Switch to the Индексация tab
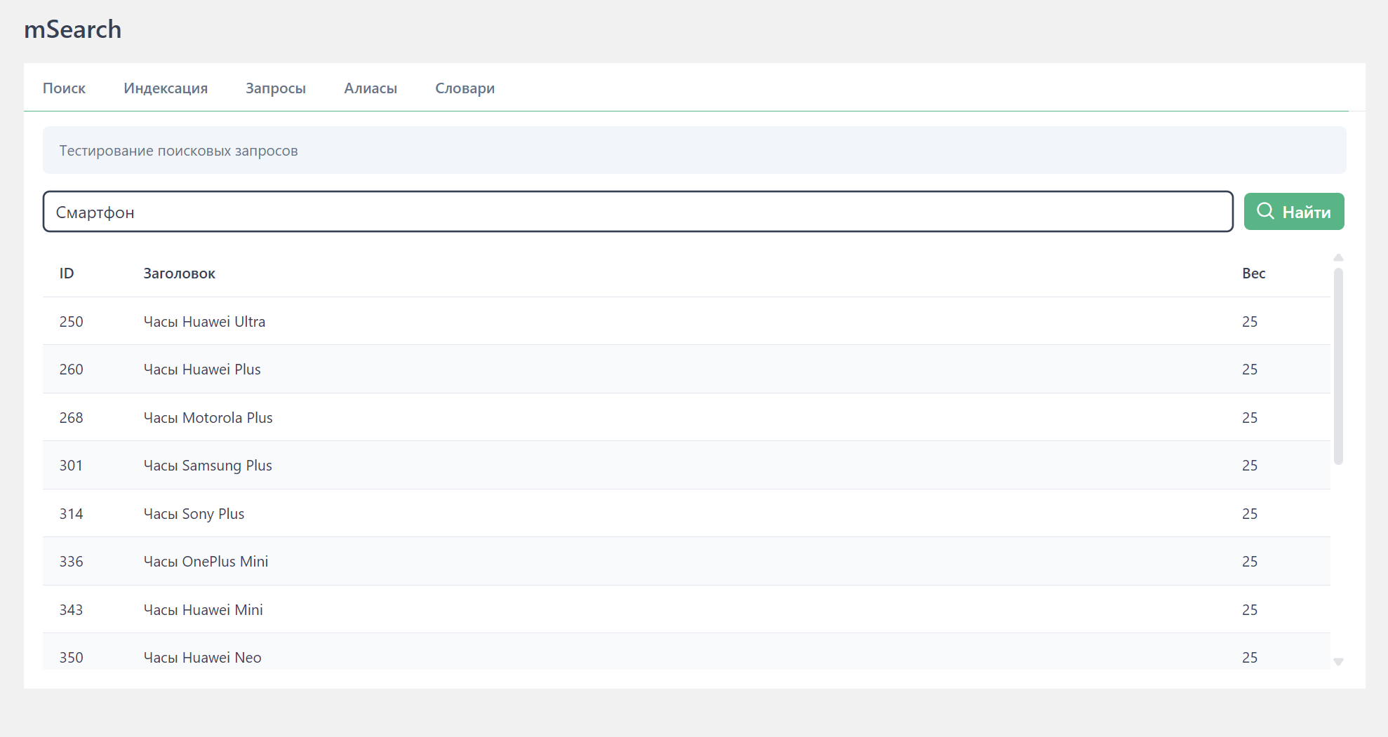Image resolution: width=1388 pixels, height=737 pixels. point(166,88)
